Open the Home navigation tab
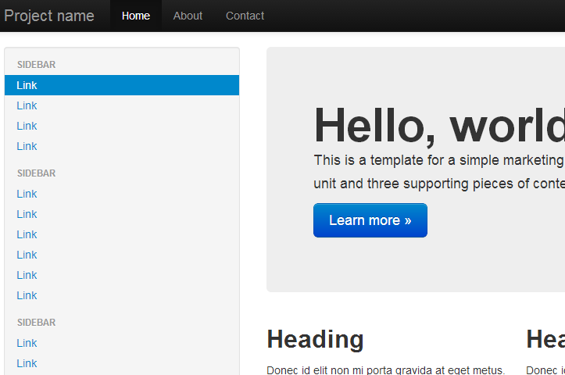565x375 pixels. [x=136, y=16]
